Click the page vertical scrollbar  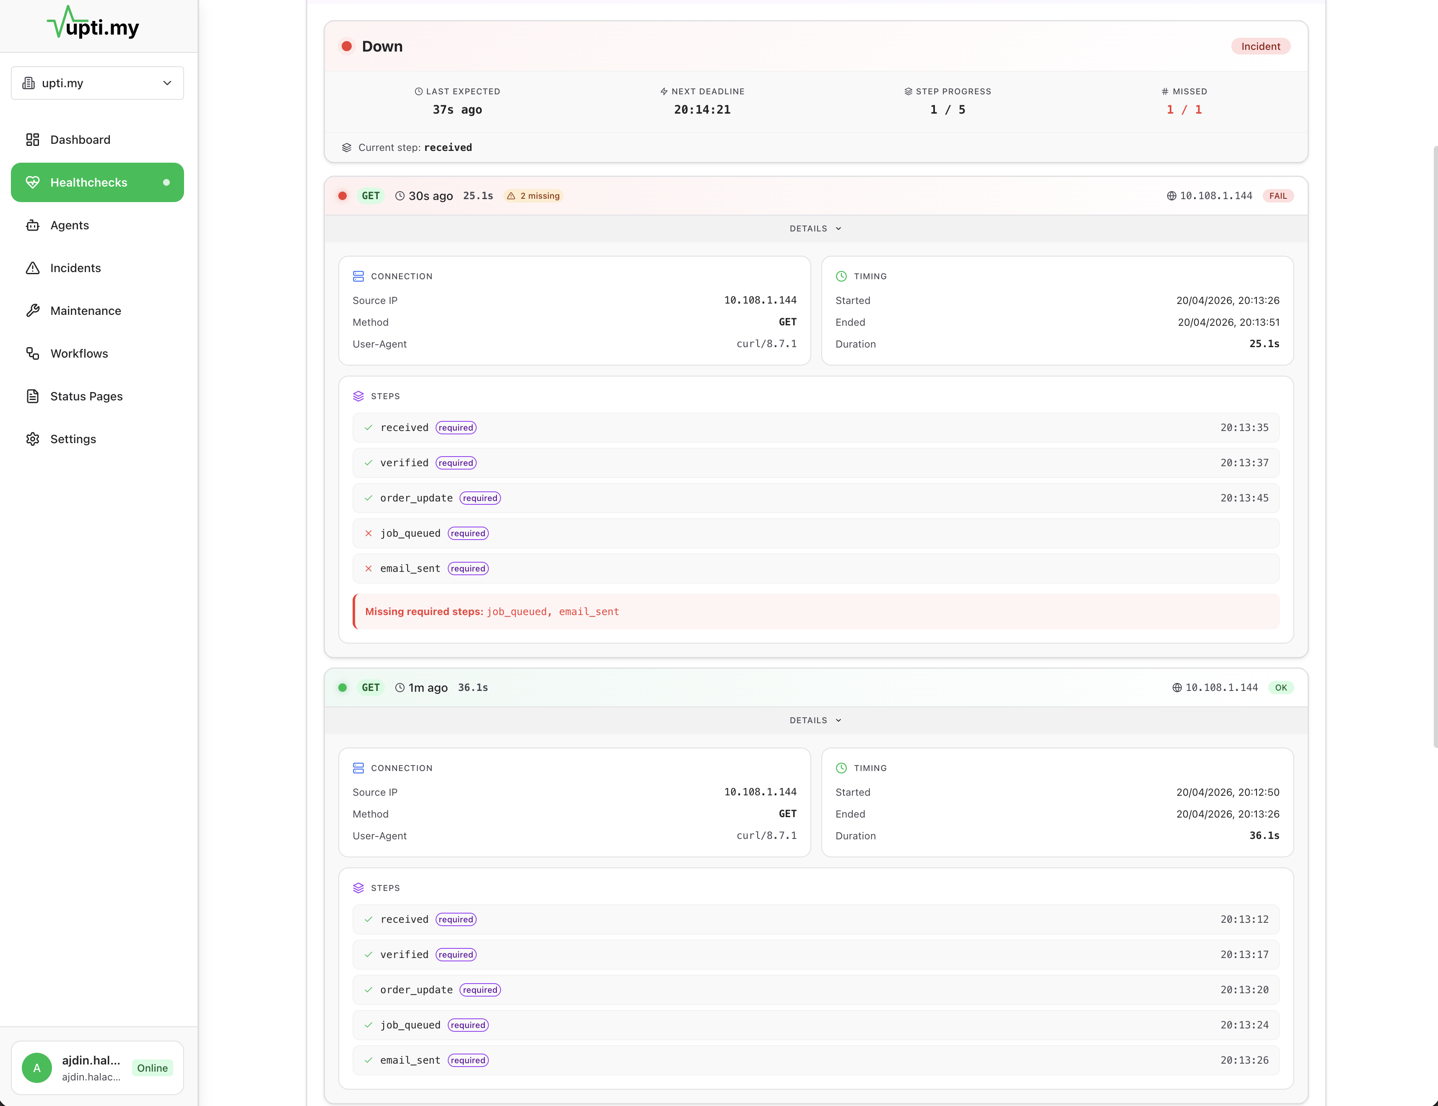coord(1435,447)
